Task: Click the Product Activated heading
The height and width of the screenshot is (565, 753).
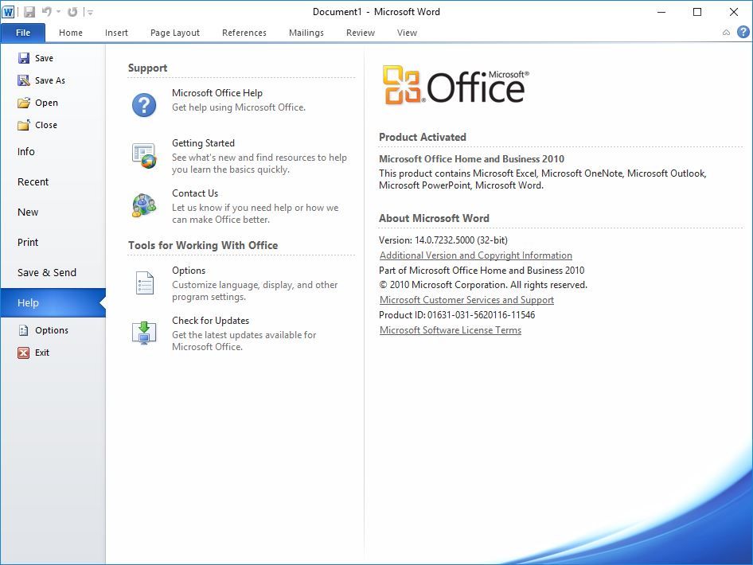Action: pyautogui.click(x=423, y=138)
